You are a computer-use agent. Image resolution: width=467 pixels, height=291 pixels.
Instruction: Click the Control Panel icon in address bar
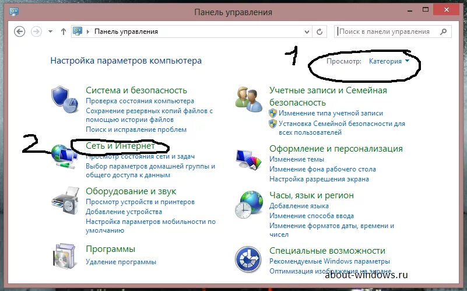tap(78, 31)
